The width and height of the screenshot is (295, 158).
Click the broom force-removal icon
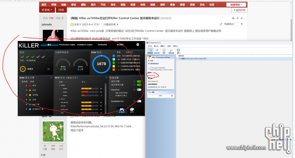149,64
